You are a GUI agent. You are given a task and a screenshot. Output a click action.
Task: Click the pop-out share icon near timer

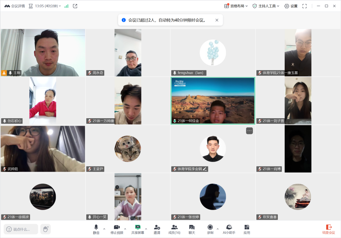click(x=75, y=6)
